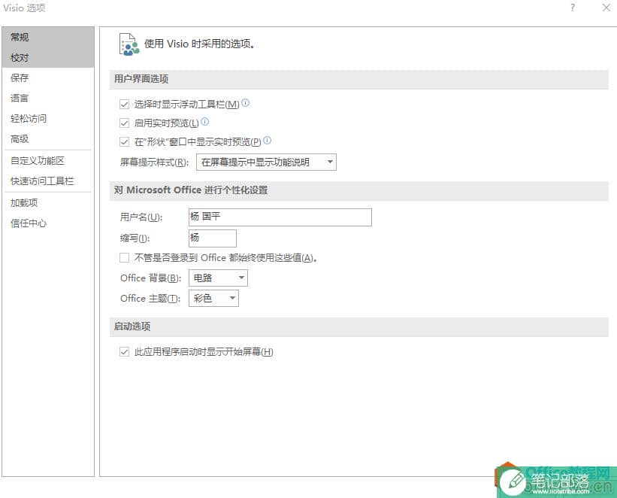617x498 pixels.
Task: Enable 不管是否登录到 Office 都始终使用这些值 checkbox
Action: [x=124, y=258]
